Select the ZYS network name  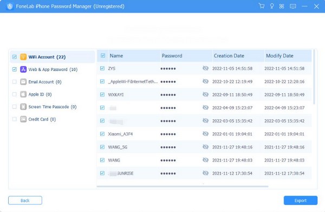(x=112, y=68)
